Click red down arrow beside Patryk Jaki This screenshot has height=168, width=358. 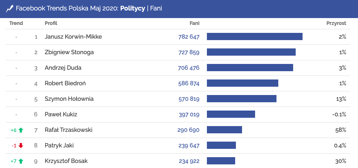(21, 146)
